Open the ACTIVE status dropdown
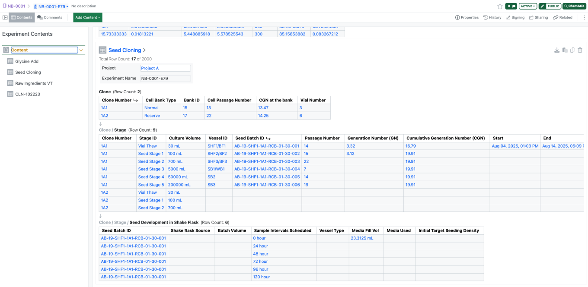Screen dimensions: 588x287 (528, 6)
